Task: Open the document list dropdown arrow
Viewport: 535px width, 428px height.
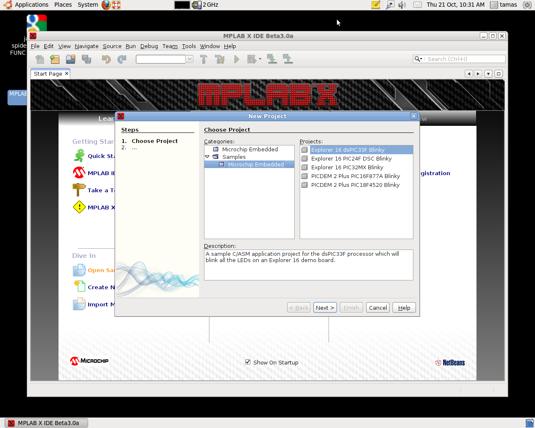Action: pos(488,74)
